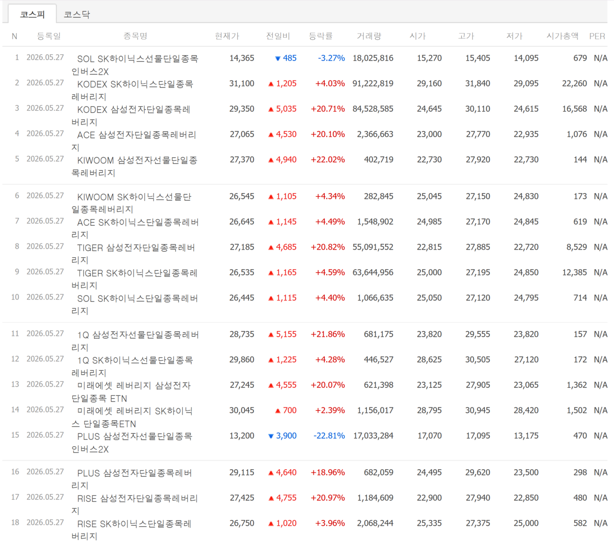Select the current price 31,100
Viewport: 614px width, 543px height.
click(x=242, y=83)
